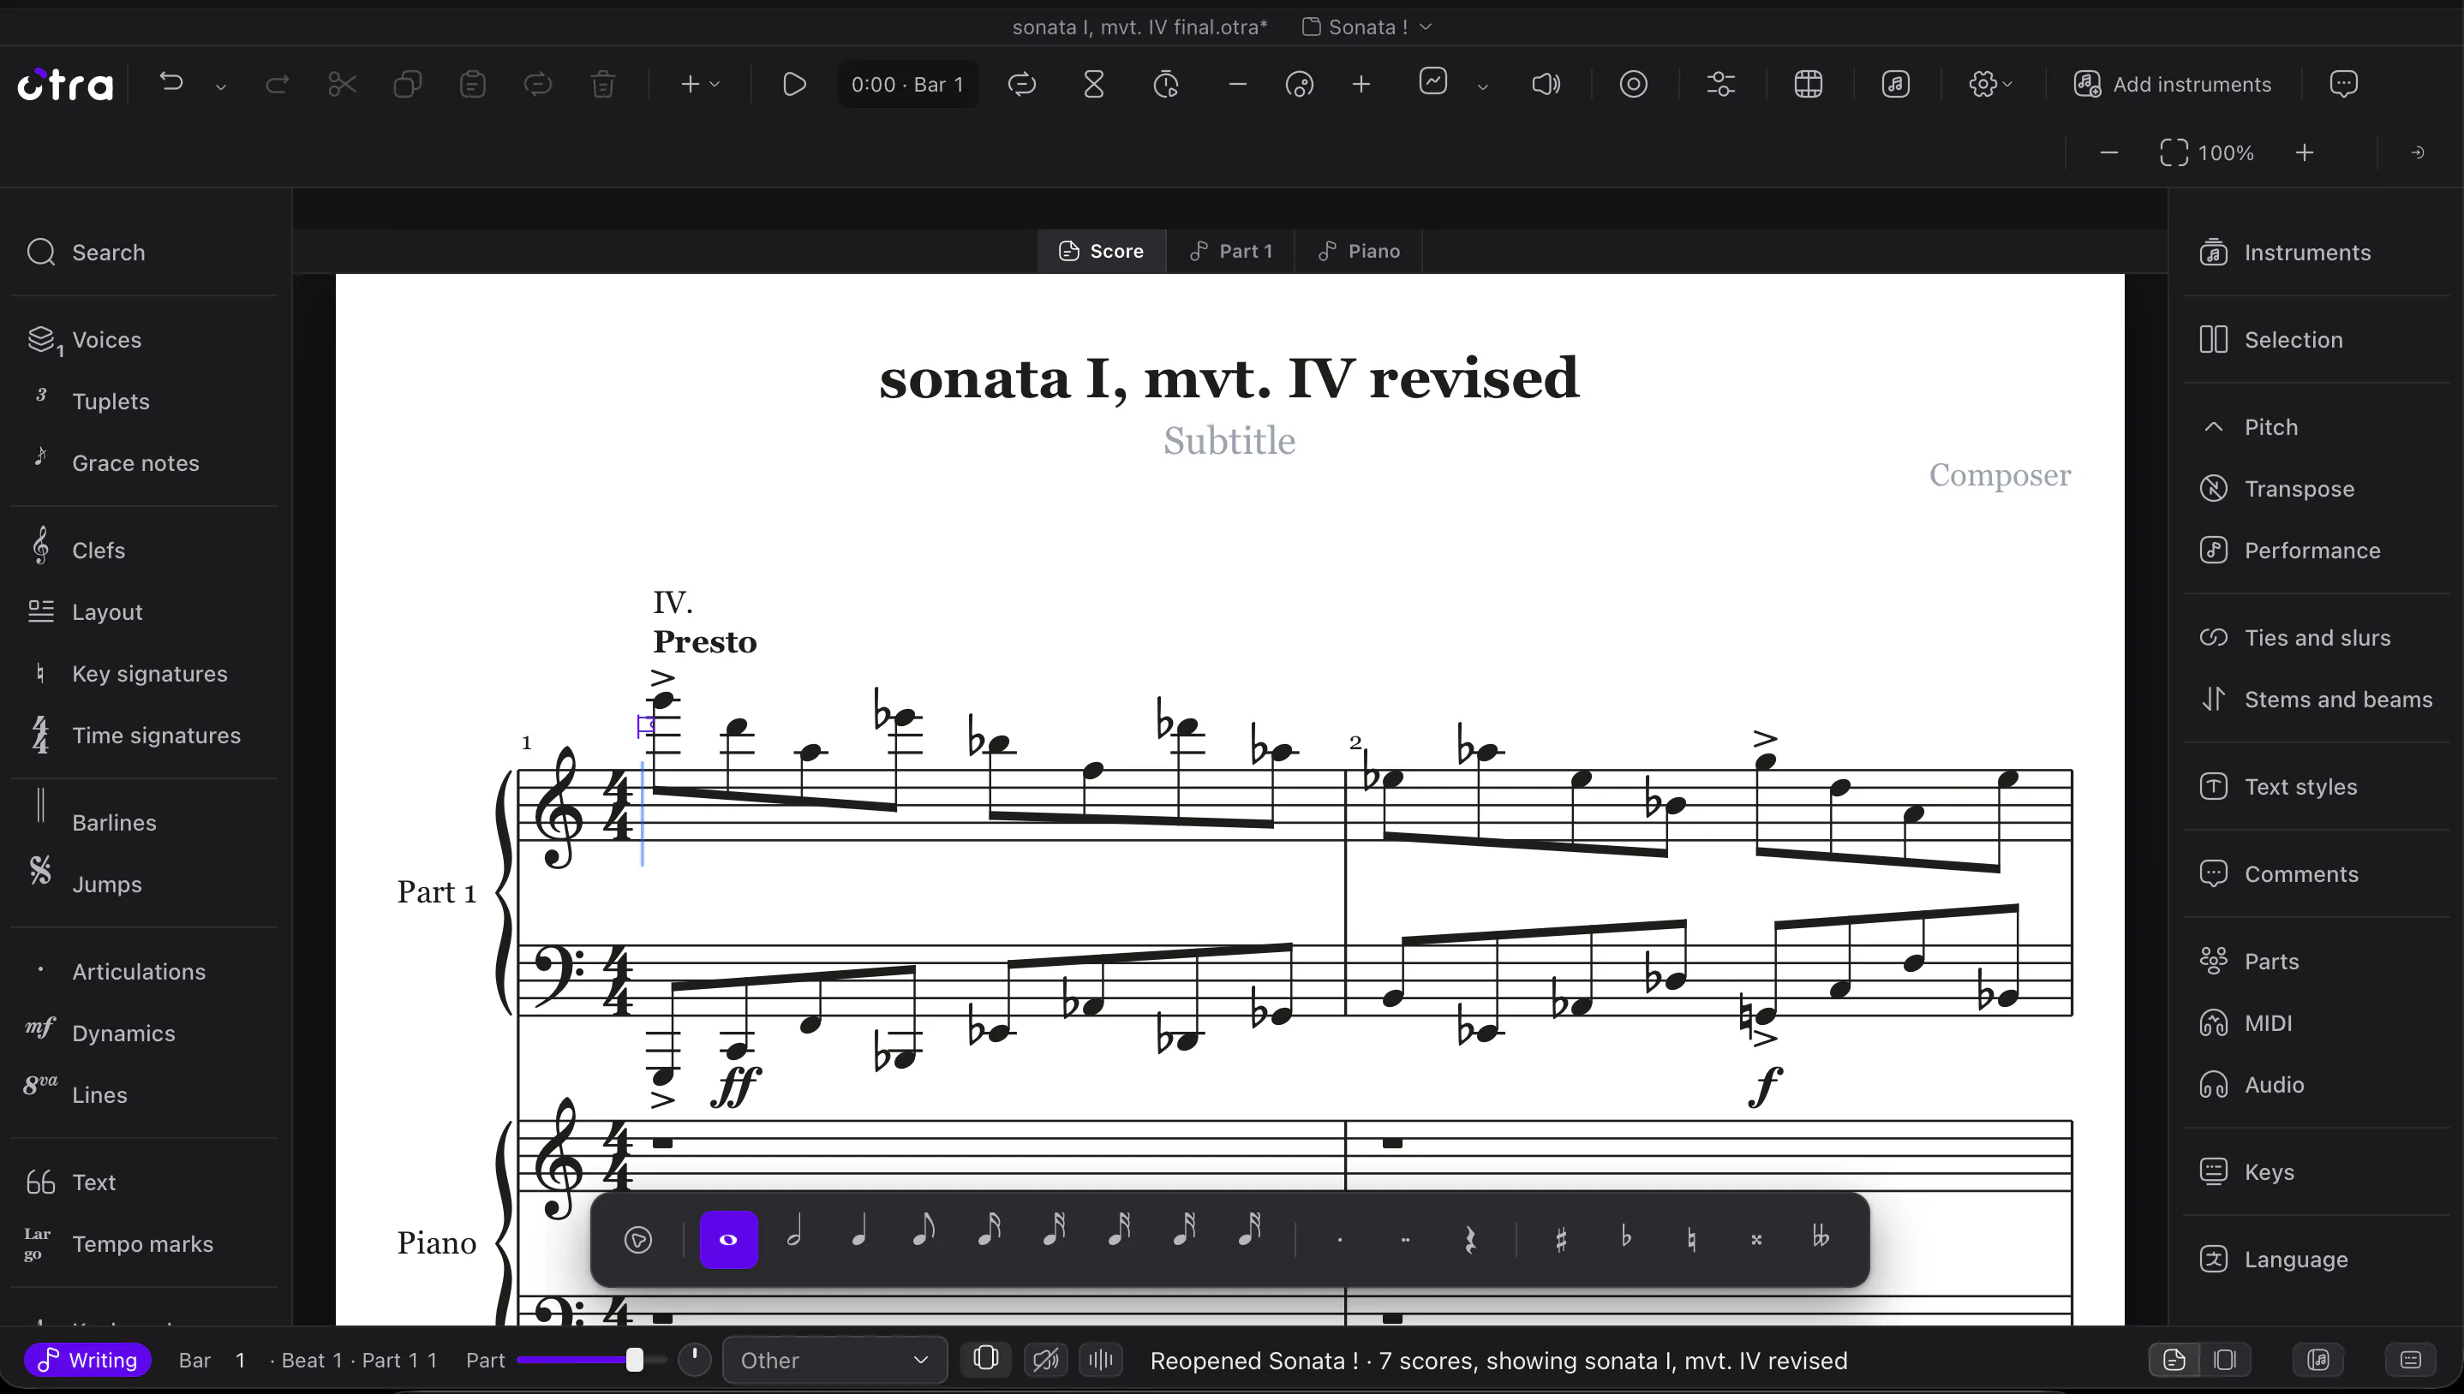This screenshot has height=1394, width=2464.
Task: Click the speaker volume icon
Action: tap(1546, 84)
